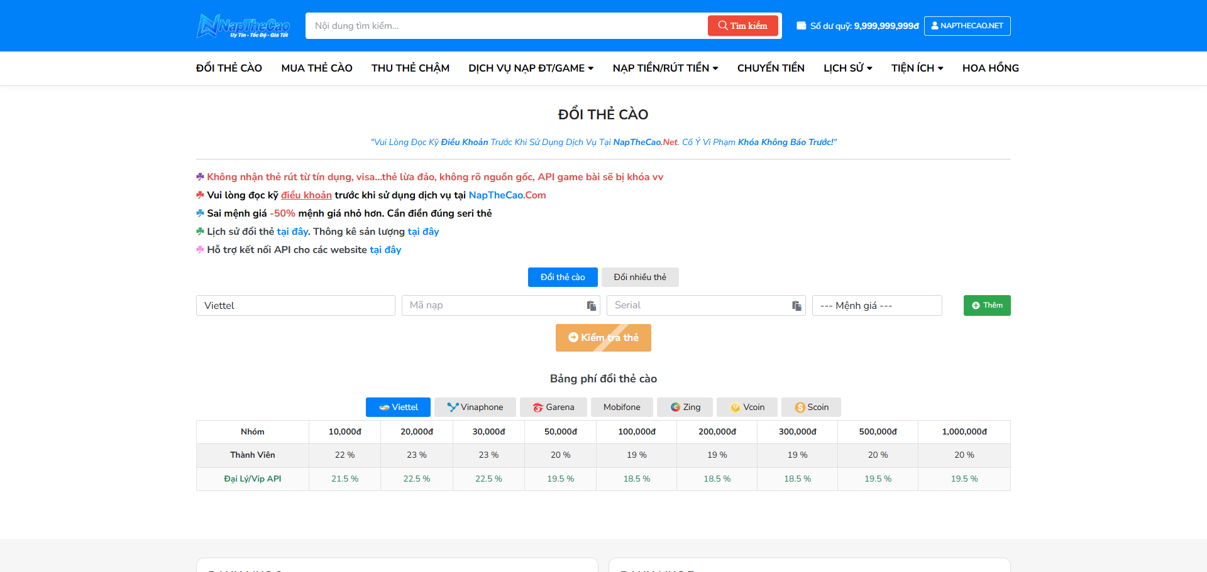The height and width of the screenshot is (572, 1207).
Task: Open the ĐỔI THẺ CÀO menu item
Action: [x=229, y=68]
